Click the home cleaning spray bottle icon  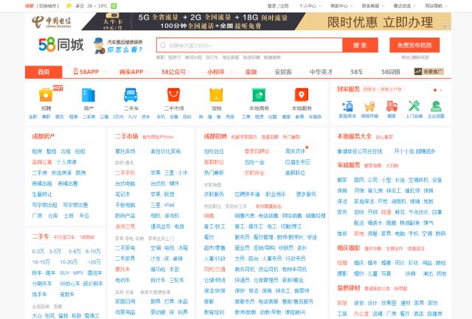pyautogui.click(x=347, y=106)
